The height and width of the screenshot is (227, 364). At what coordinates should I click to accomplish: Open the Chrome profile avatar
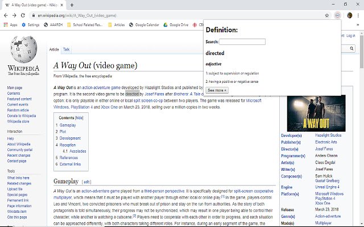click(x=350, y=15)
